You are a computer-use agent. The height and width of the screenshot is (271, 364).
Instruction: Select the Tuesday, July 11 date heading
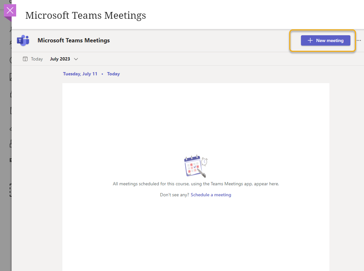pos(80,74)
